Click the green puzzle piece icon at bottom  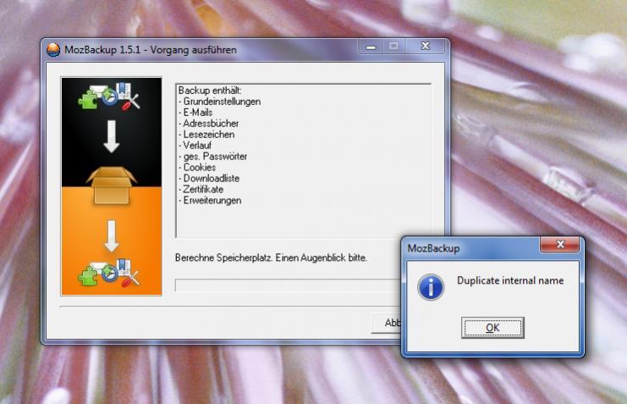[88, 276]
